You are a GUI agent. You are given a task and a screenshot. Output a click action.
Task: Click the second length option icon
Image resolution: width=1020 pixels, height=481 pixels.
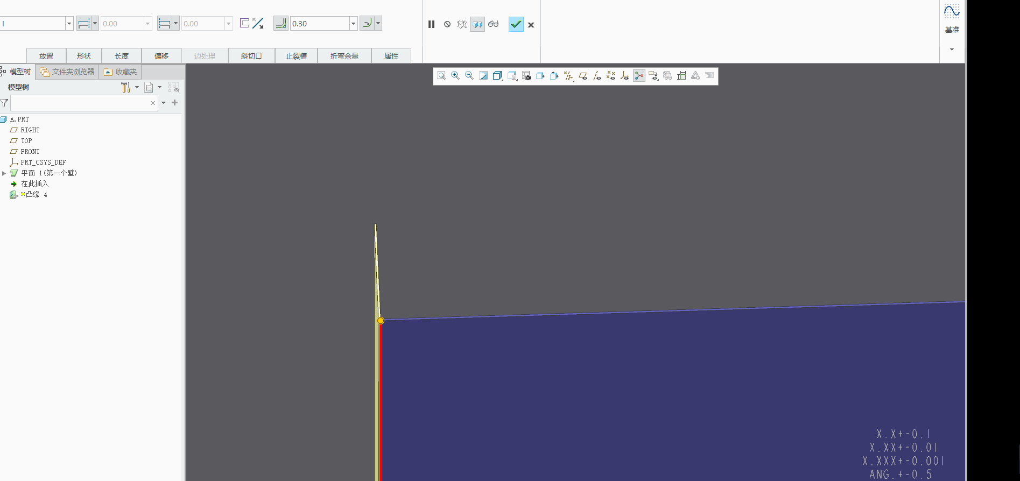(x=165, y=24)
